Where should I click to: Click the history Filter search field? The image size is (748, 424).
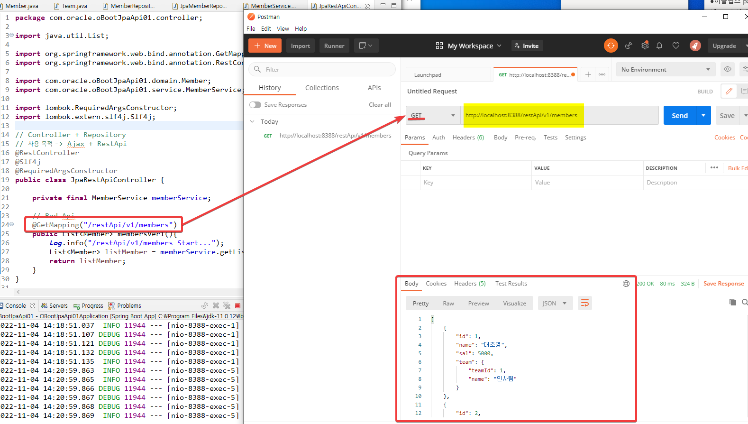click(x=322, y=69)
